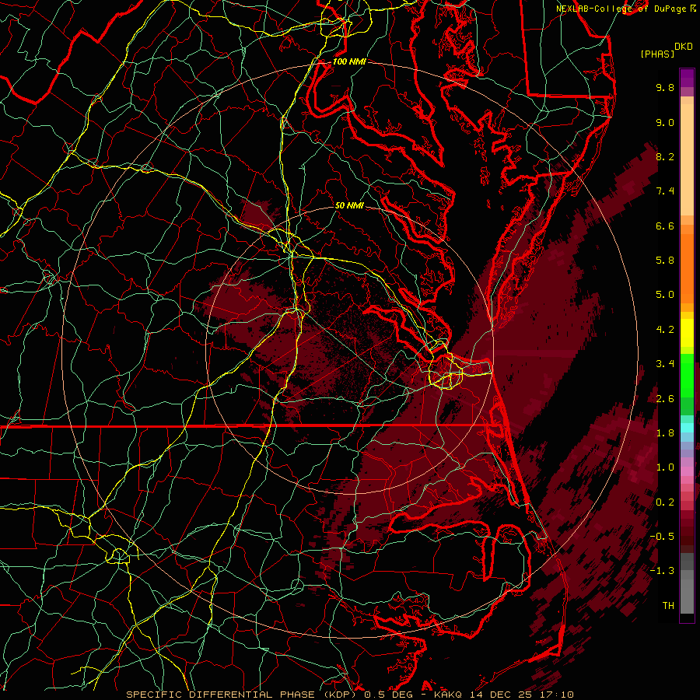The height and width of the screenshot is (700, 700).
Task: Click the "TH" threshold legend label
Action: pos(668,606)
